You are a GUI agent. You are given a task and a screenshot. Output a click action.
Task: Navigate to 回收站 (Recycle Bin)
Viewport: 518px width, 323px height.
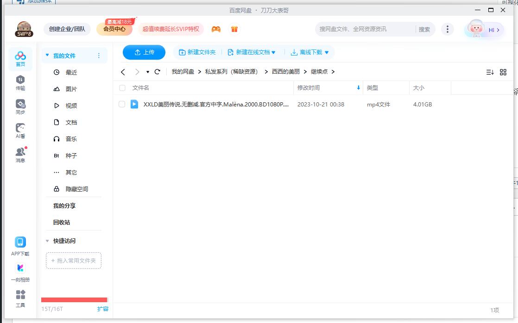pyautogui.click(x=61, y=222)
